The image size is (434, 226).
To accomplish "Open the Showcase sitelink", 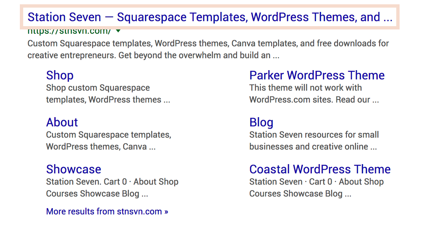I will (73, 169).
